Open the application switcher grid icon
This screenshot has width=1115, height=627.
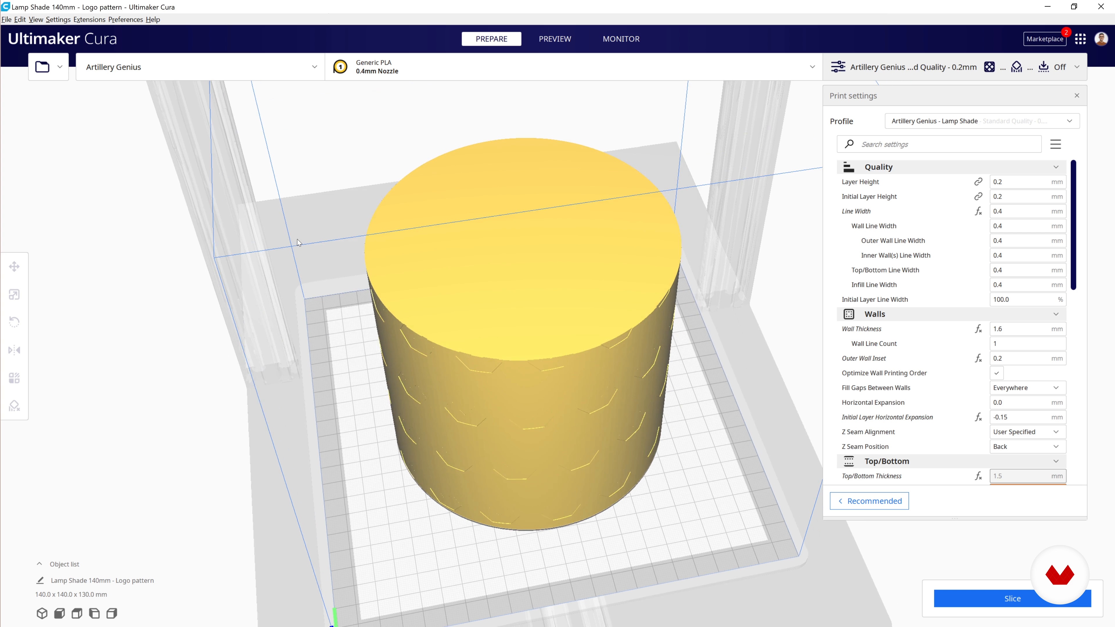click(1080, 39)
